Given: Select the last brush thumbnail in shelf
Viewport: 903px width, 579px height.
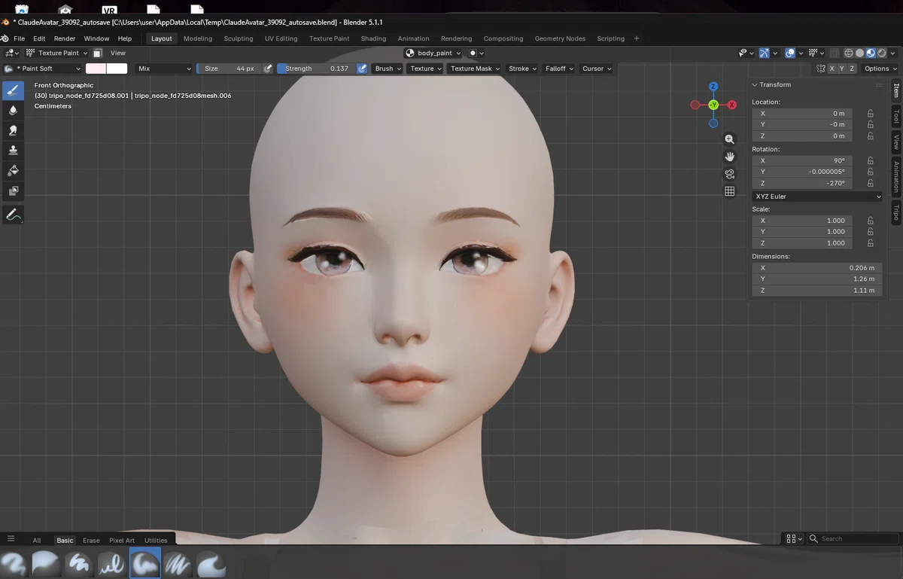Looking at the screenshot, I should point(211,564).
